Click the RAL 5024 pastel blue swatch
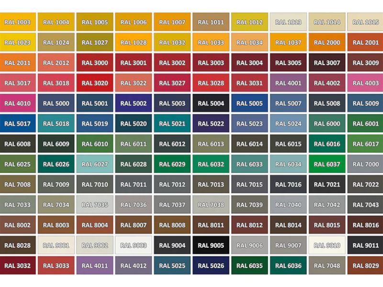The height and width of the screenshot is (287, 383). [288, 123]
